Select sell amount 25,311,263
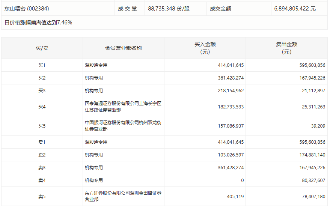This screenshot has height=206, width=330. 313,107
